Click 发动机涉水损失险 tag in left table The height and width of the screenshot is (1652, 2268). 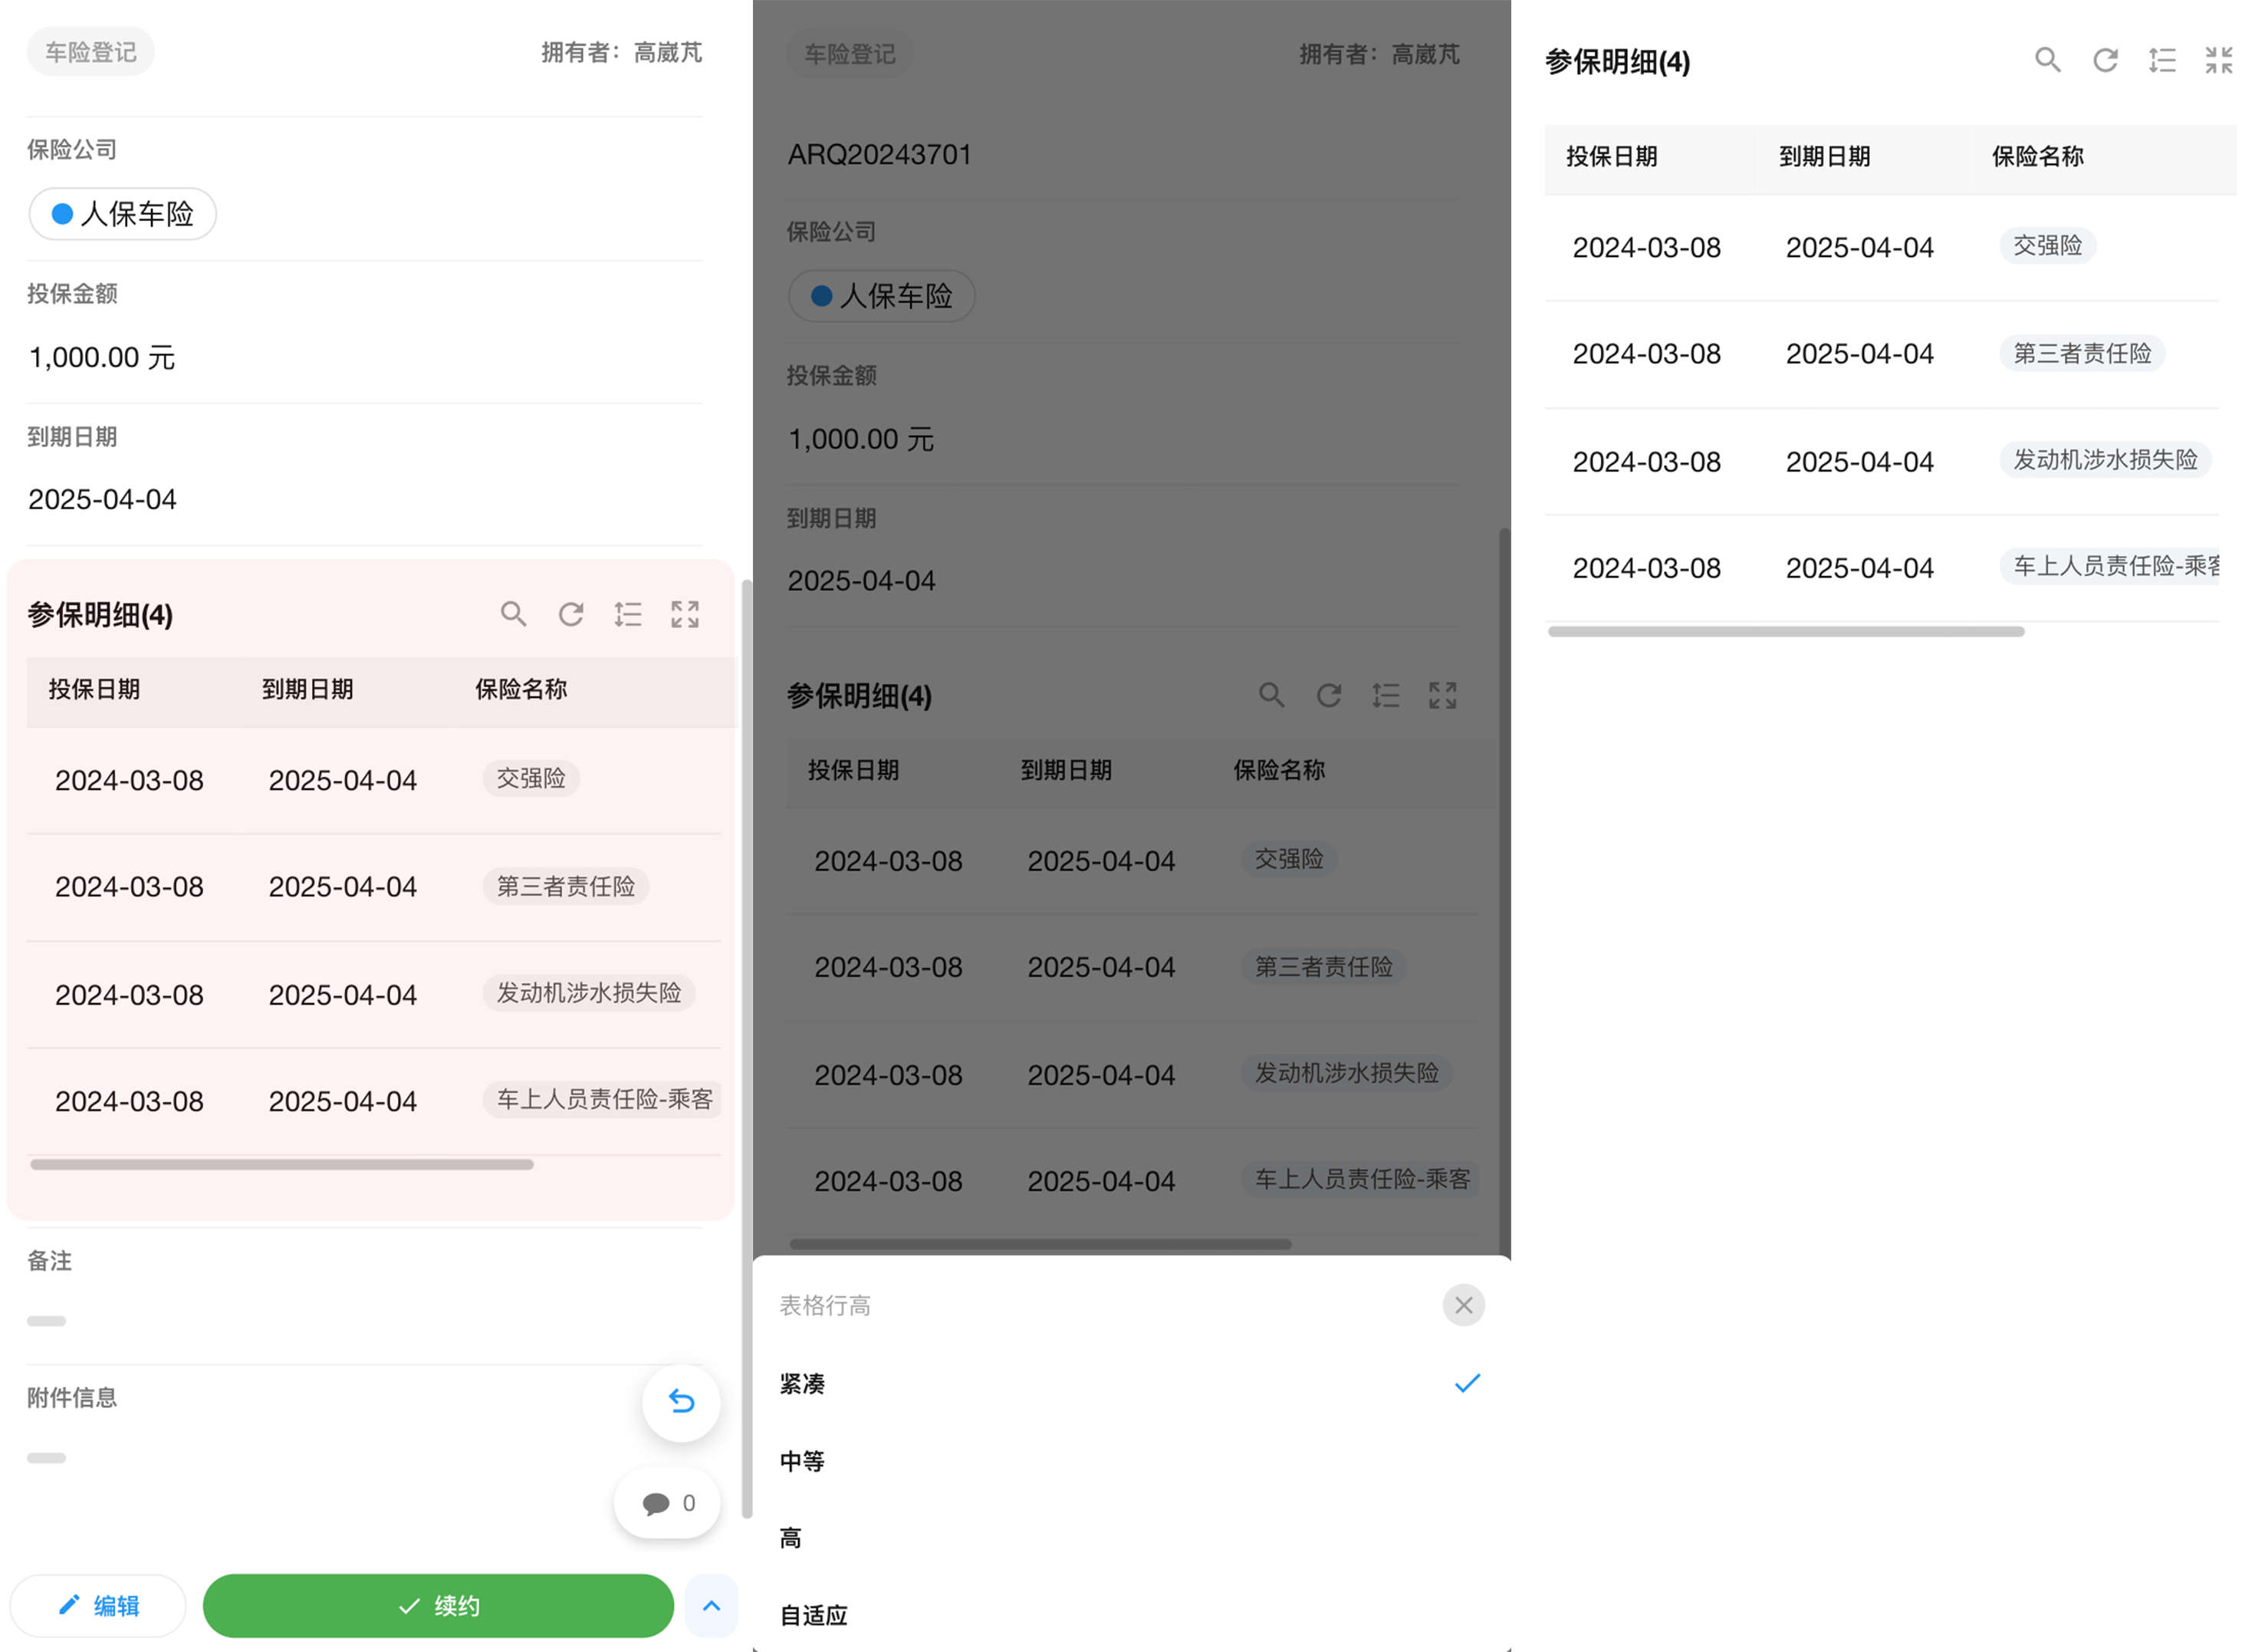coord(589,993)
